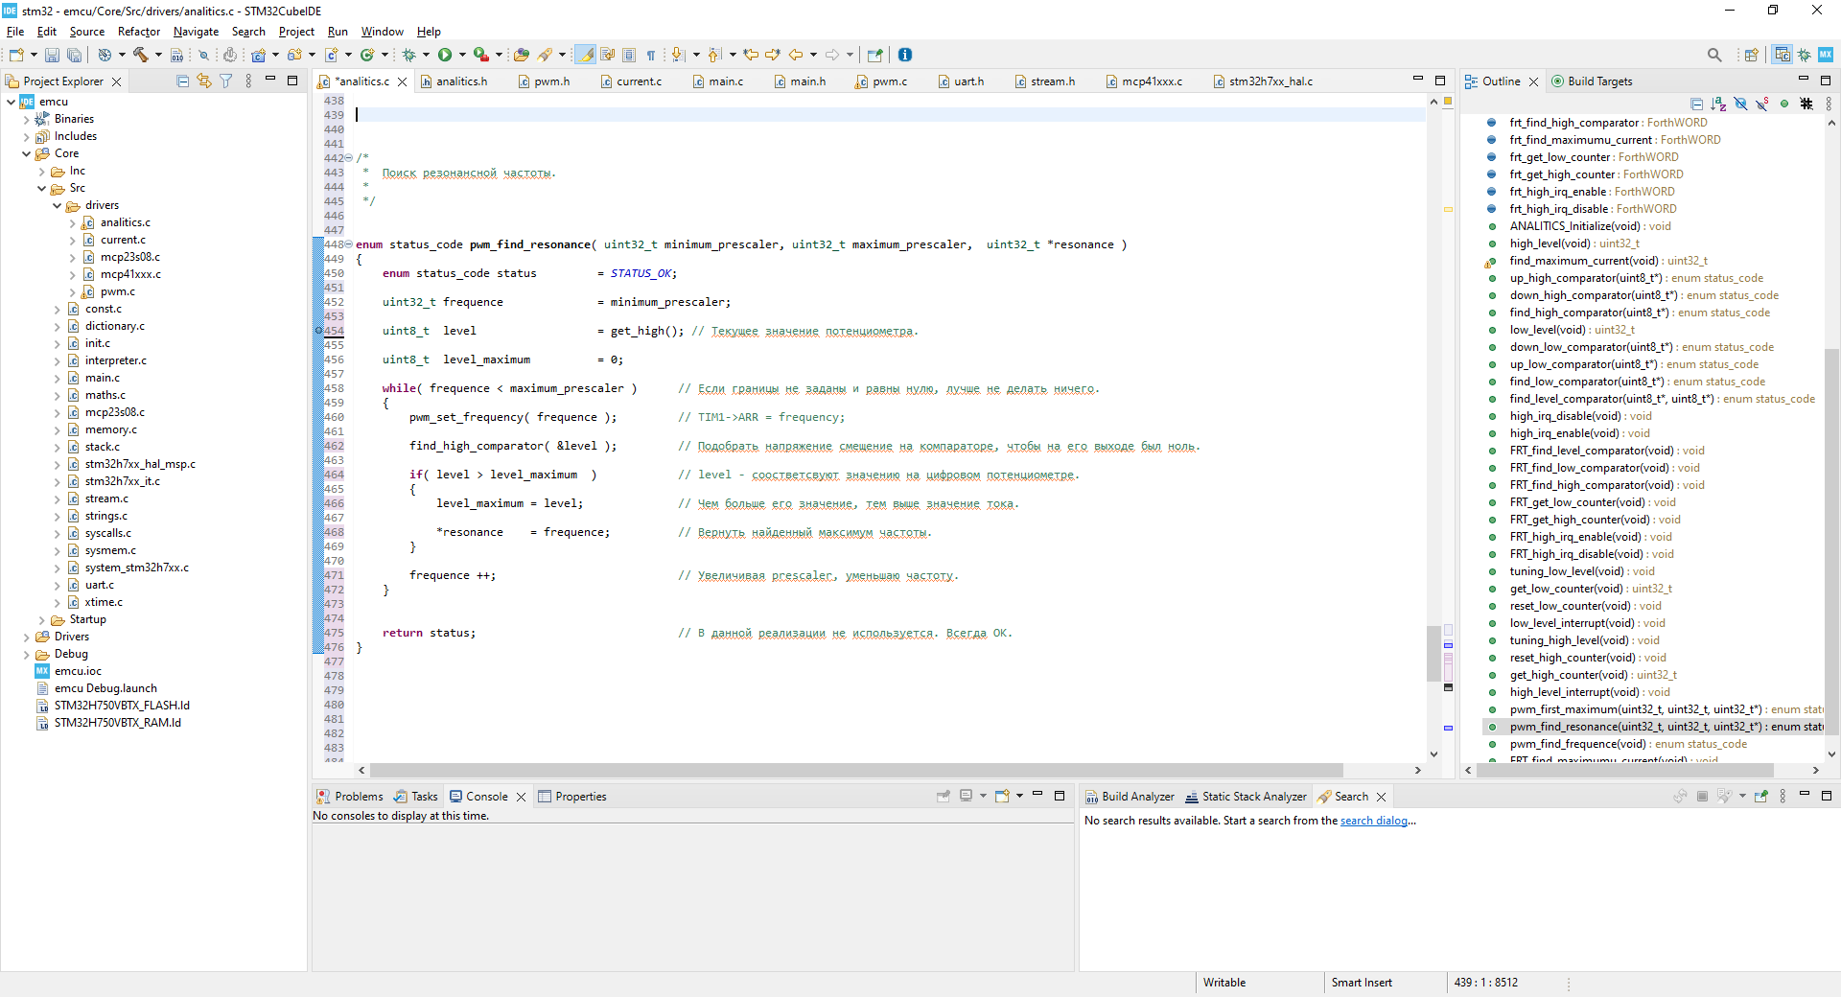Open the Navigate menu
This screenshot has height=997, width=1841.
coord(196,32)
